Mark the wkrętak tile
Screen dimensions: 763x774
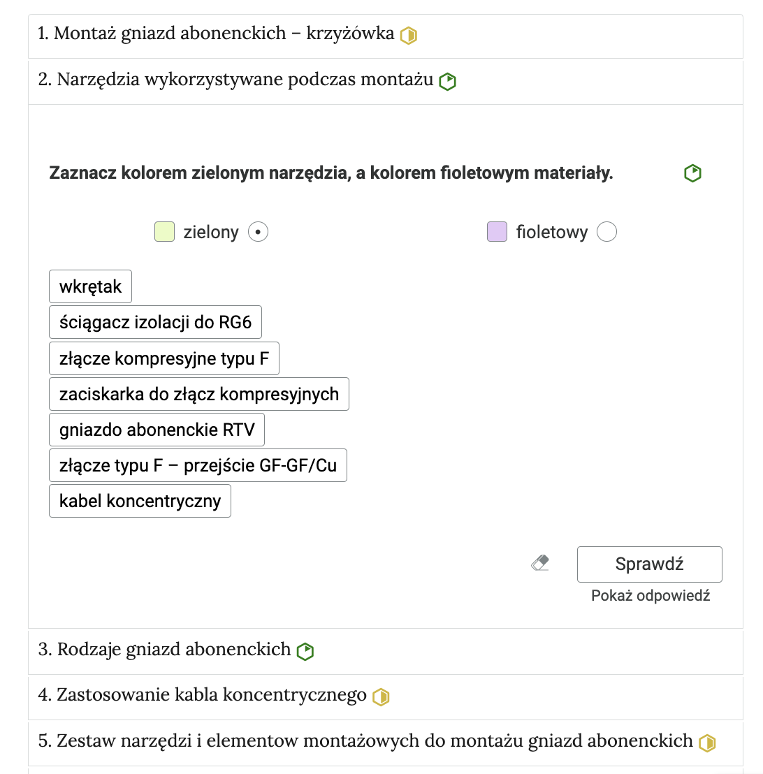click(x=89, y=286)
